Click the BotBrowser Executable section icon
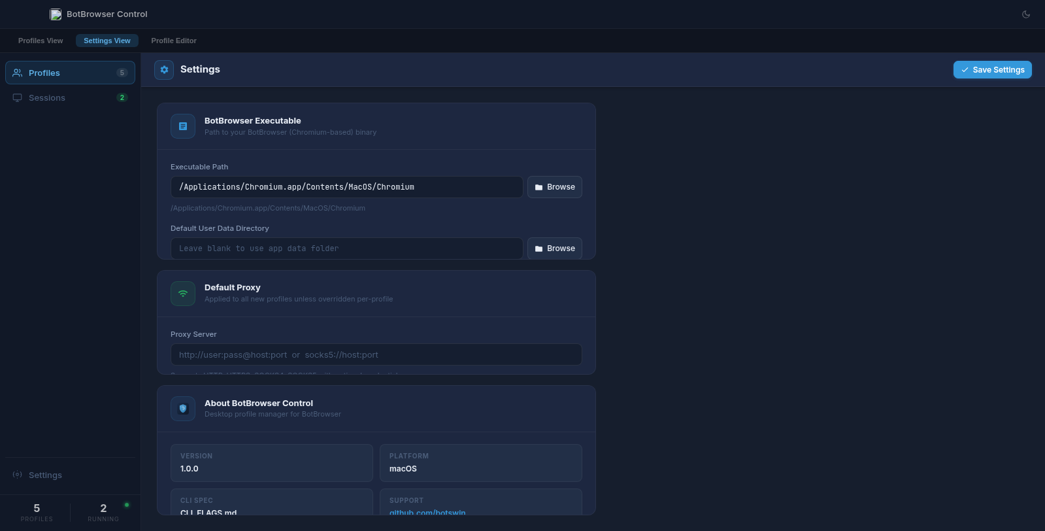Image resolution: width=1045 pixels, height=531 pixels. (x=183, y=126)
